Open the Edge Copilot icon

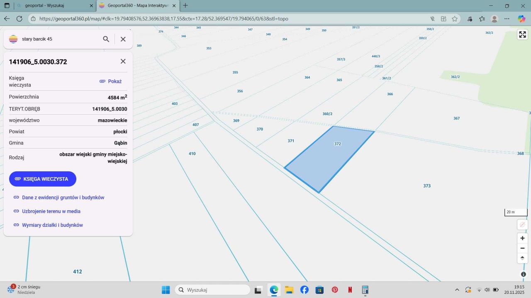[521, 19]
